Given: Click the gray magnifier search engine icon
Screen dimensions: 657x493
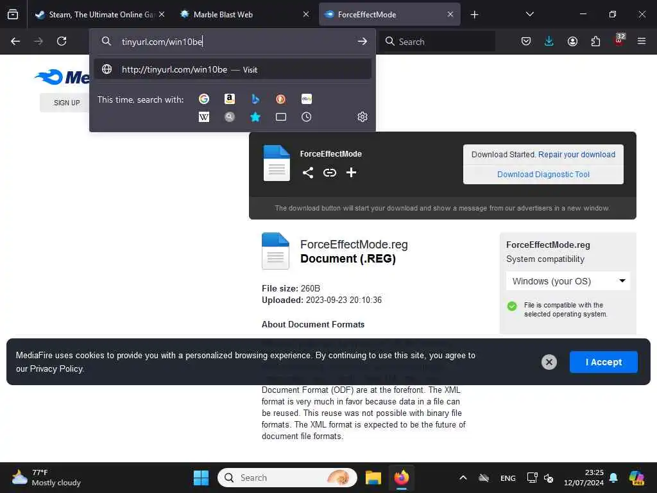Looking at the screenshot, I should pyautogui.click(x=229, y=117).
